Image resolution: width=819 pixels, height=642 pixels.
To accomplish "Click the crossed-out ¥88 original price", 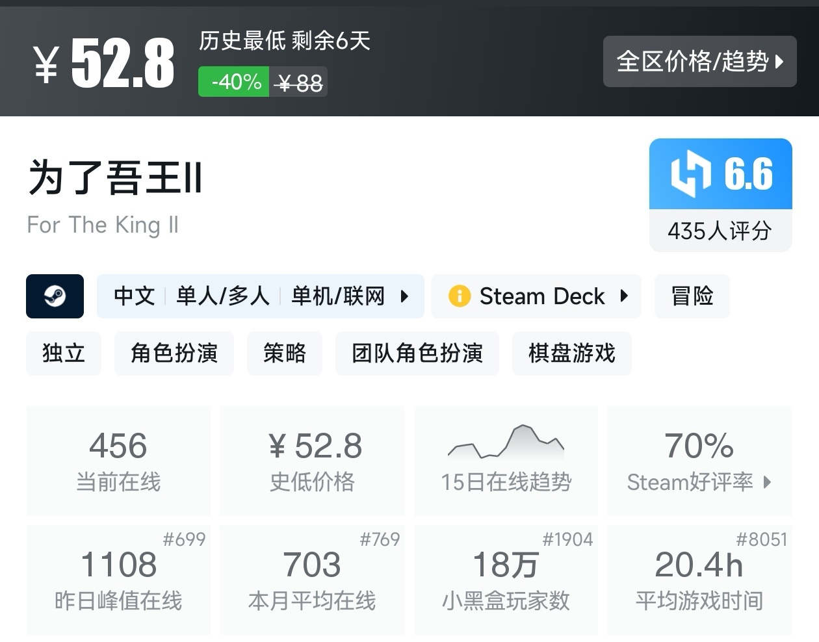I will 299,81.
